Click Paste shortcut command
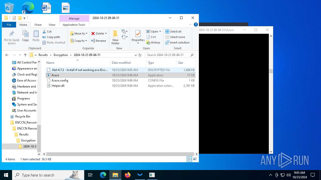Viewport: 321px width, 180px height. coord(54,42)
